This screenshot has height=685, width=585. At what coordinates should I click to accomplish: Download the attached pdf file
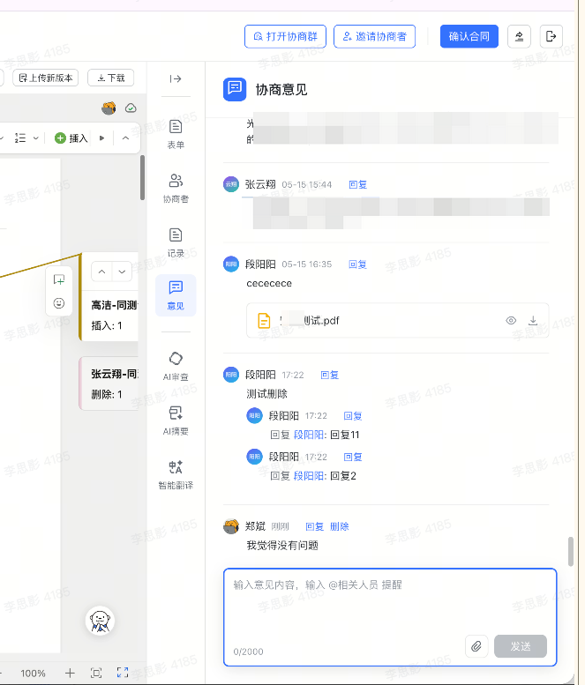(533, 321)
